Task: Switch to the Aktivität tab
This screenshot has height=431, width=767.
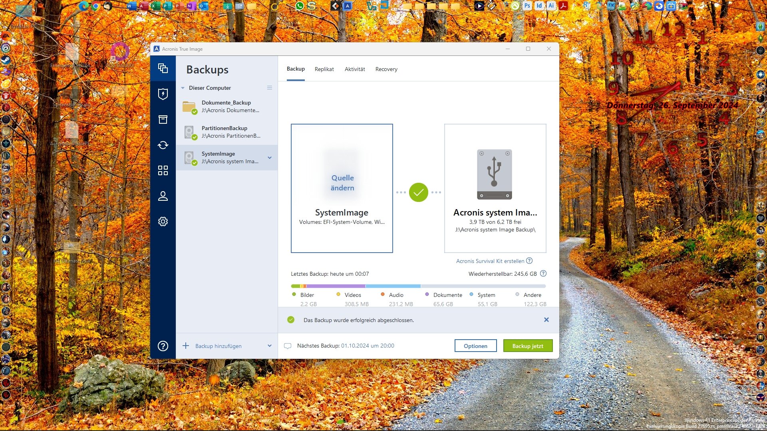Action: (355, 69)
